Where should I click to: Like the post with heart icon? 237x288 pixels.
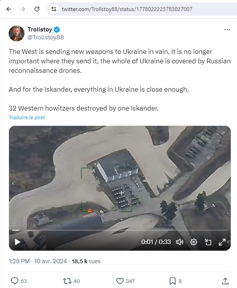(120, 281)
